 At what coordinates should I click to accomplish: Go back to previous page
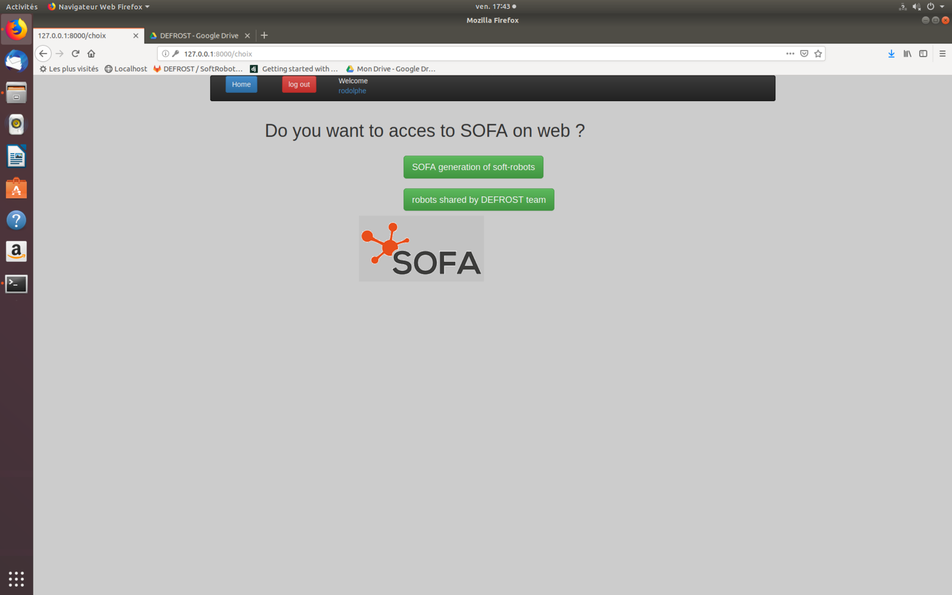(43, 54)
